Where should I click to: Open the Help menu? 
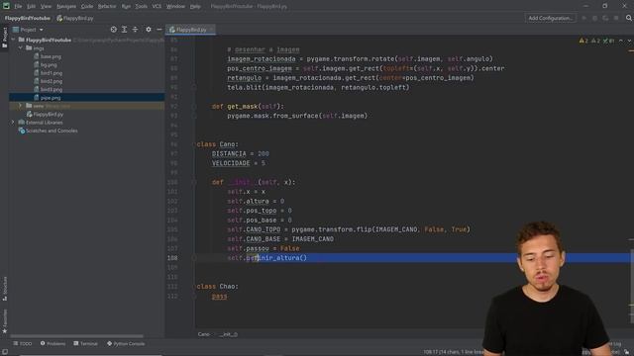195,7
